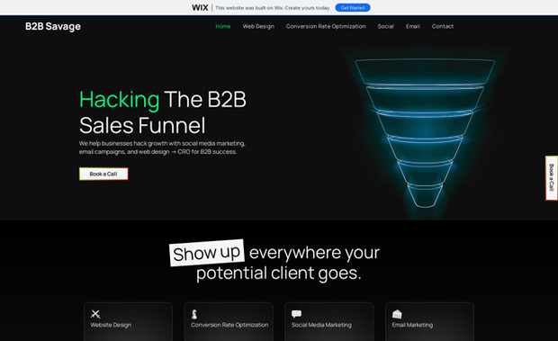The width and height of the screenshot is (558, 341).
Task: Click the Get Started button
Action: pyautogui.click(x=352, y=7)
